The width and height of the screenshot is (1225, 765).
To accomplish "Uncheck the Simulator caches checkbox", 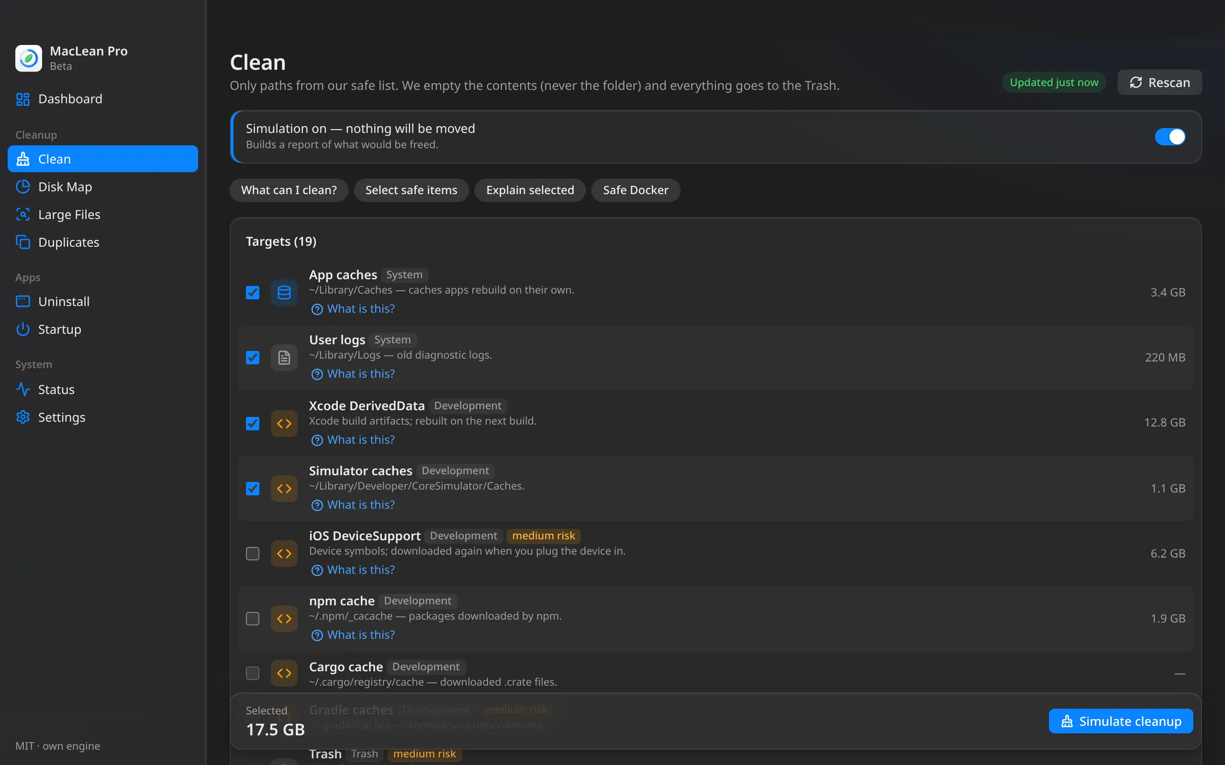I will 253,488.
